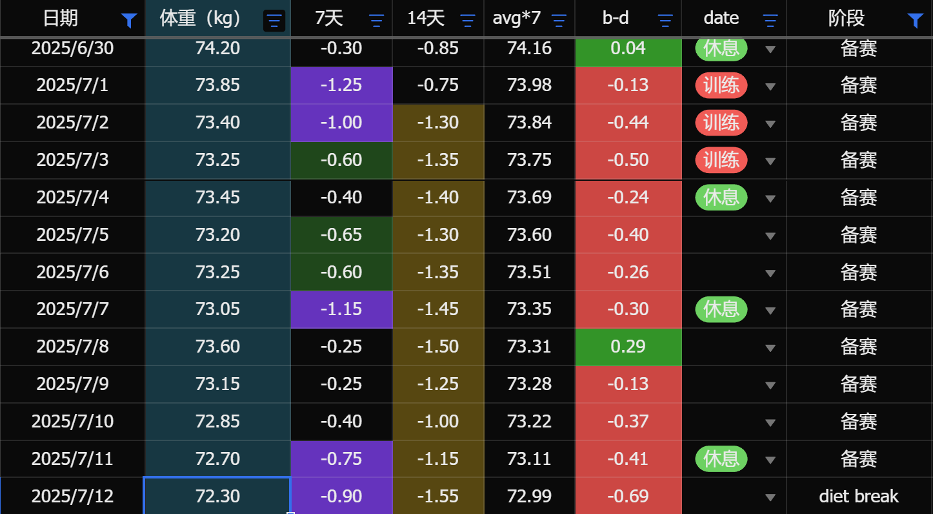Select the 休息 tag in 2025/7/11 row

(721, 459)
